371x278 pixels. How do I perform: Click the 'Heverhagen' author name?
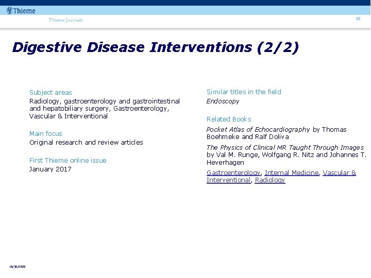click(x=225, y=163)
